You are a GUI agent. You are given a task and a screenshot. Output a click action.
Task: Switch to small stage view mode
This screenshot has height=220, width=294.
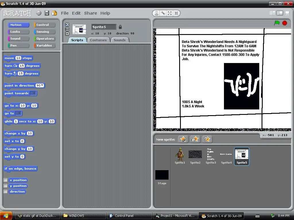click(272, 13)
